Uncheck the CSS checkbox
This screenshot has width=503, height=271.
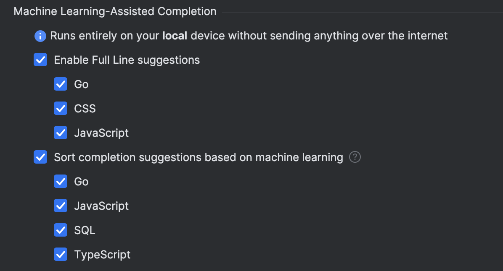pyautogui.click(x=61, y=108)
